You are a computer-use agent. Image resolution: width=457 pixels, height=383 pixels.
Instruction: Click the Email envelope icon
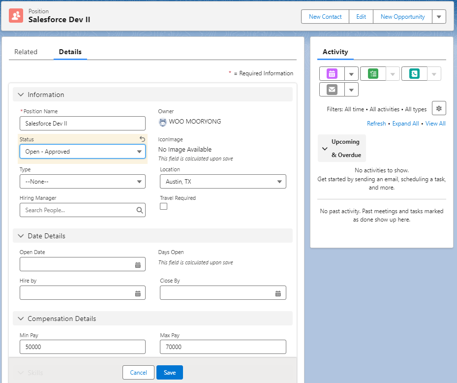tap(332, 90)
